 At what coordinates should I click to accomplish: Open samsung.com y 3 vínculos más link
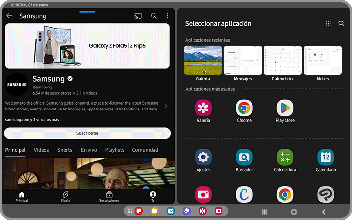32,119
